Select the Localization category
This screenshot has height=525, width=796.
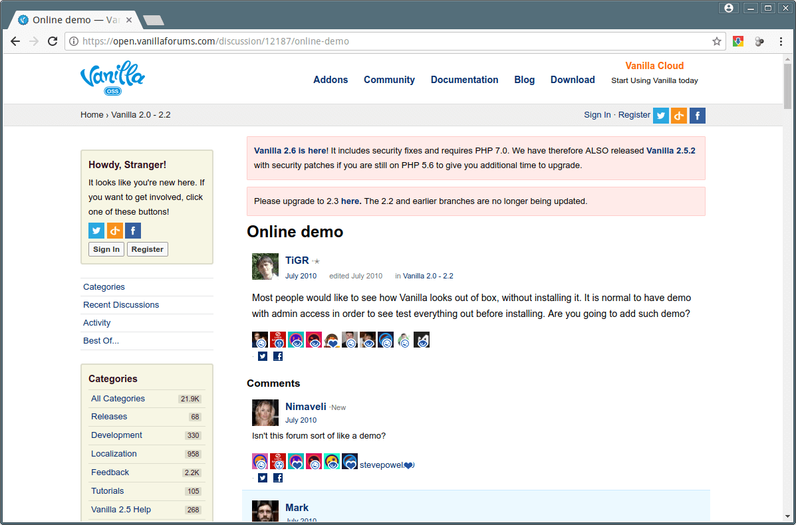pyautogui.click(x=114, y=454)
